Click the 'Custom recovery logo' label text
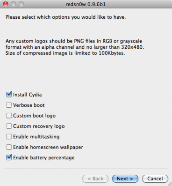Viewport: 172px width, 186px height. tap(39, 126)
